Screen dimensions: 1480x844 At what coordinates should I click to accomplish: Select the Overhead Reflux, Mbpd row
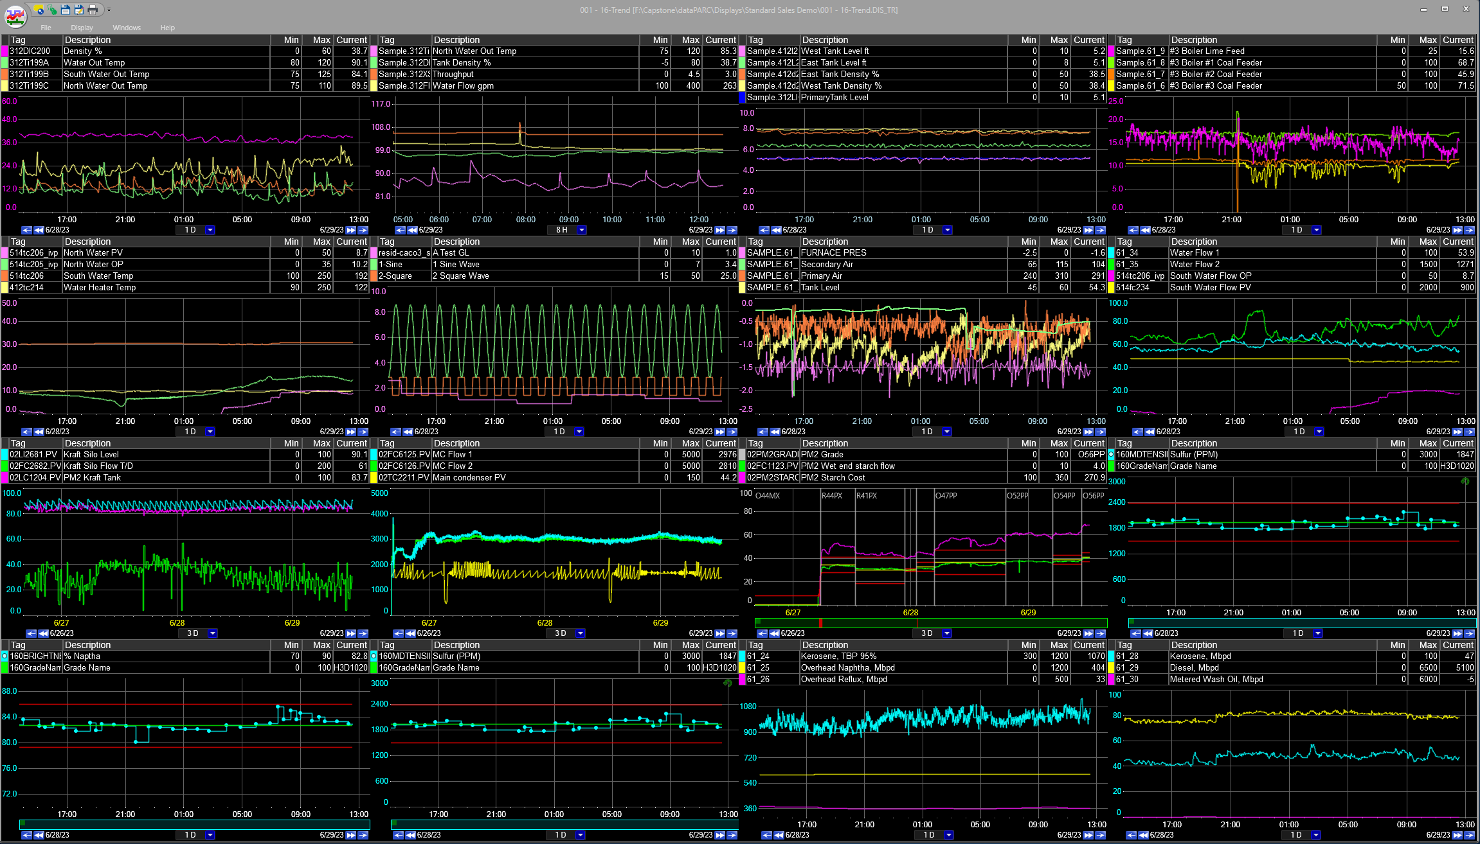923,680
